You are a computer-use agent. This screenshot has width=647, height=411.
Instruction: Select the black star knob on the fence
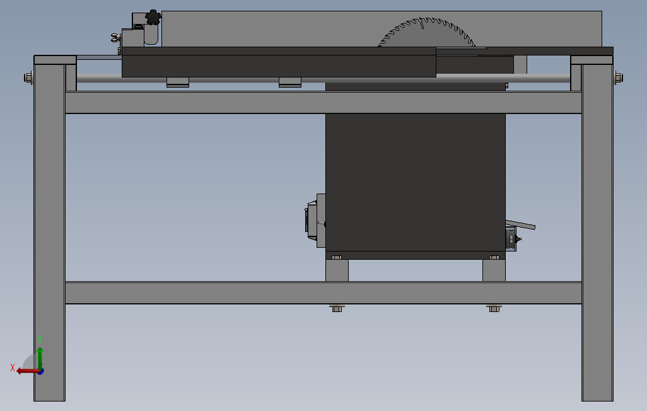153,17
